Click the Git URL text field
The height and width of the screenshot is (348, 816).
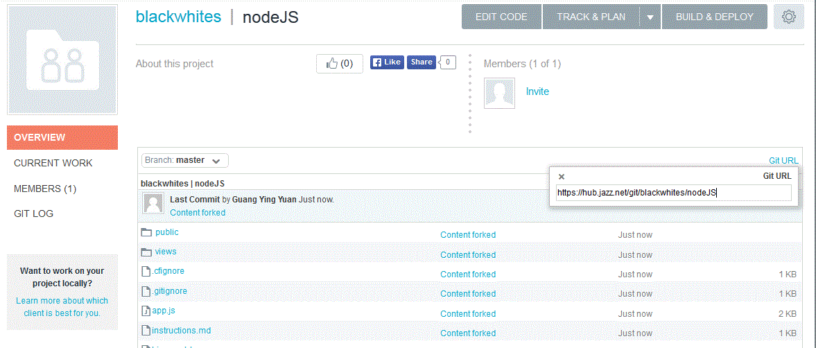click(x=673, y=193)
